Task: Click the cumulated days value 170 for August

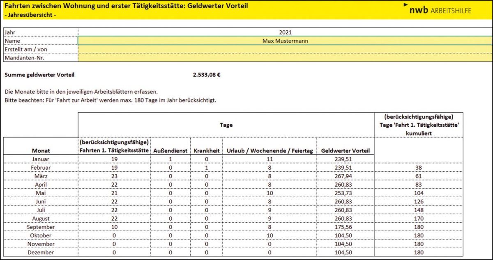Action: coord(418,218)
